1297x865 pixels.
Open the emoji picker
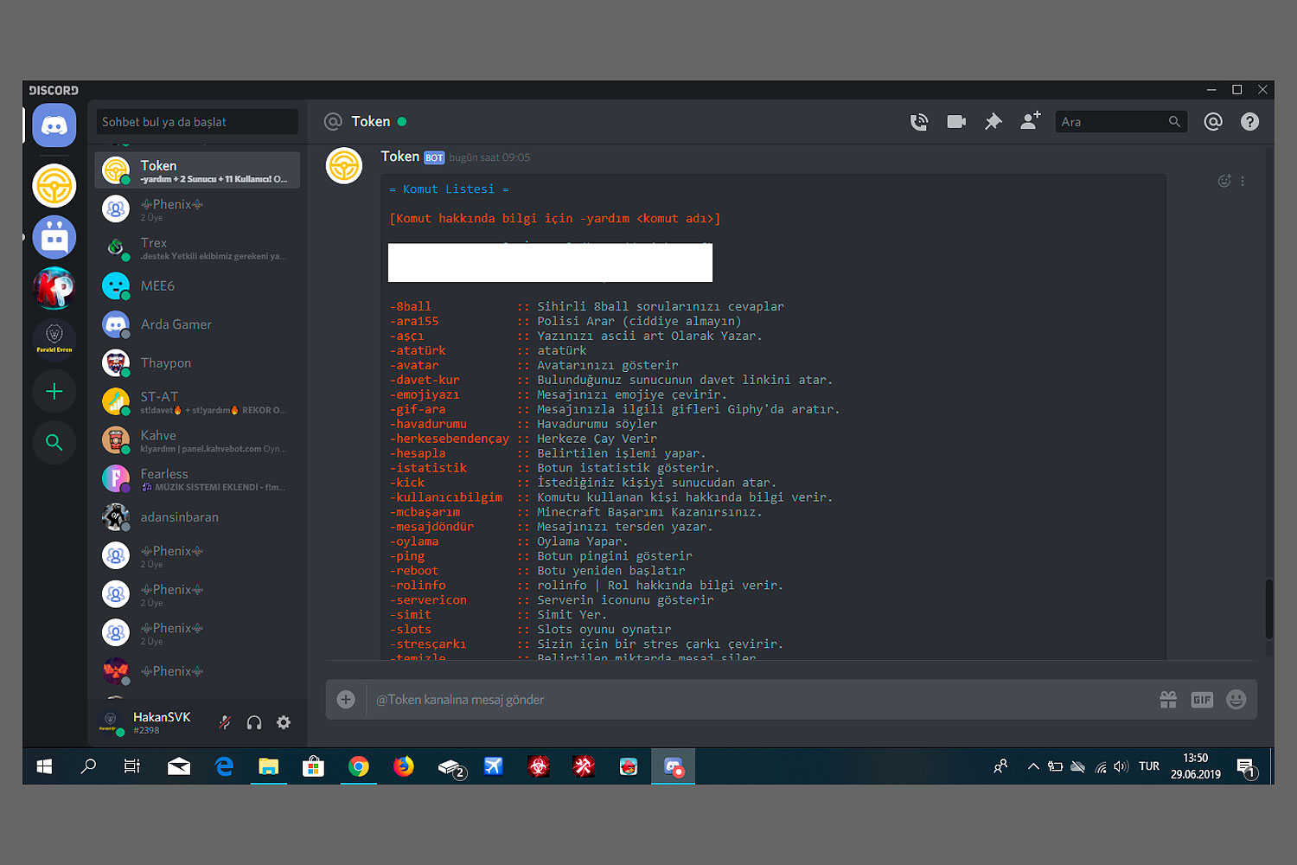pos(1236,700)
